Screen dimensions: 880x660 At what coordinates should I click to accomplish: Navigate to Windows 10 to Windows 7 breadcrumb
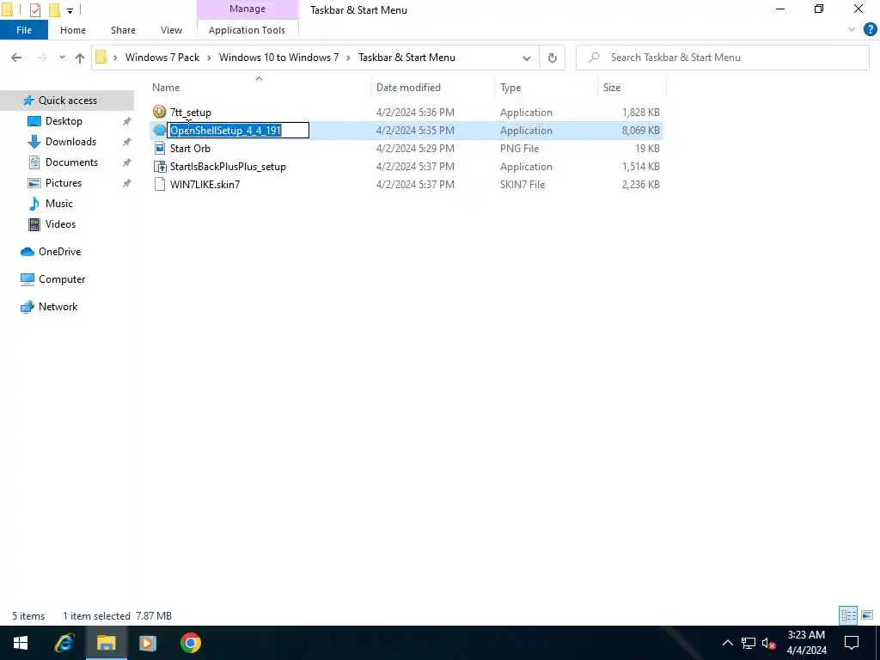tap(279, 58)
